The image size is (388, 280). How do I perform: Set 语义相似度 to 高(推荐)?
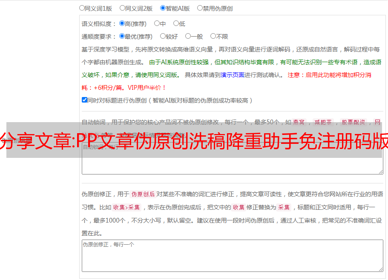[x=122, y=23]
